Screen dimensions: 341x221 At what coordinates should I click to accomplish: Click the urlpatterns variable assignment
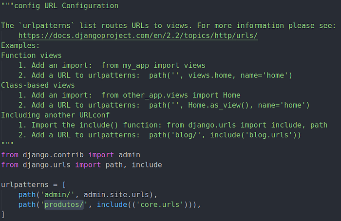point(34,184)
